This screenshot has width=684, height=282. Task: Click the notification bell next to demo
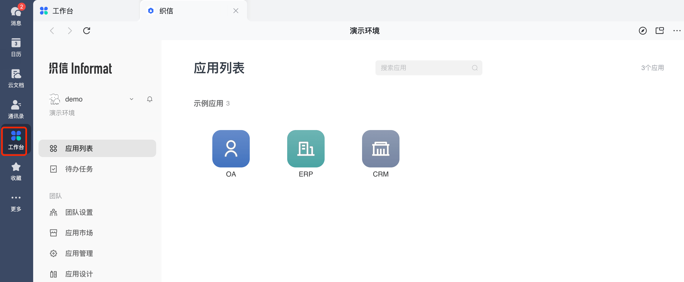pos(150,99)
